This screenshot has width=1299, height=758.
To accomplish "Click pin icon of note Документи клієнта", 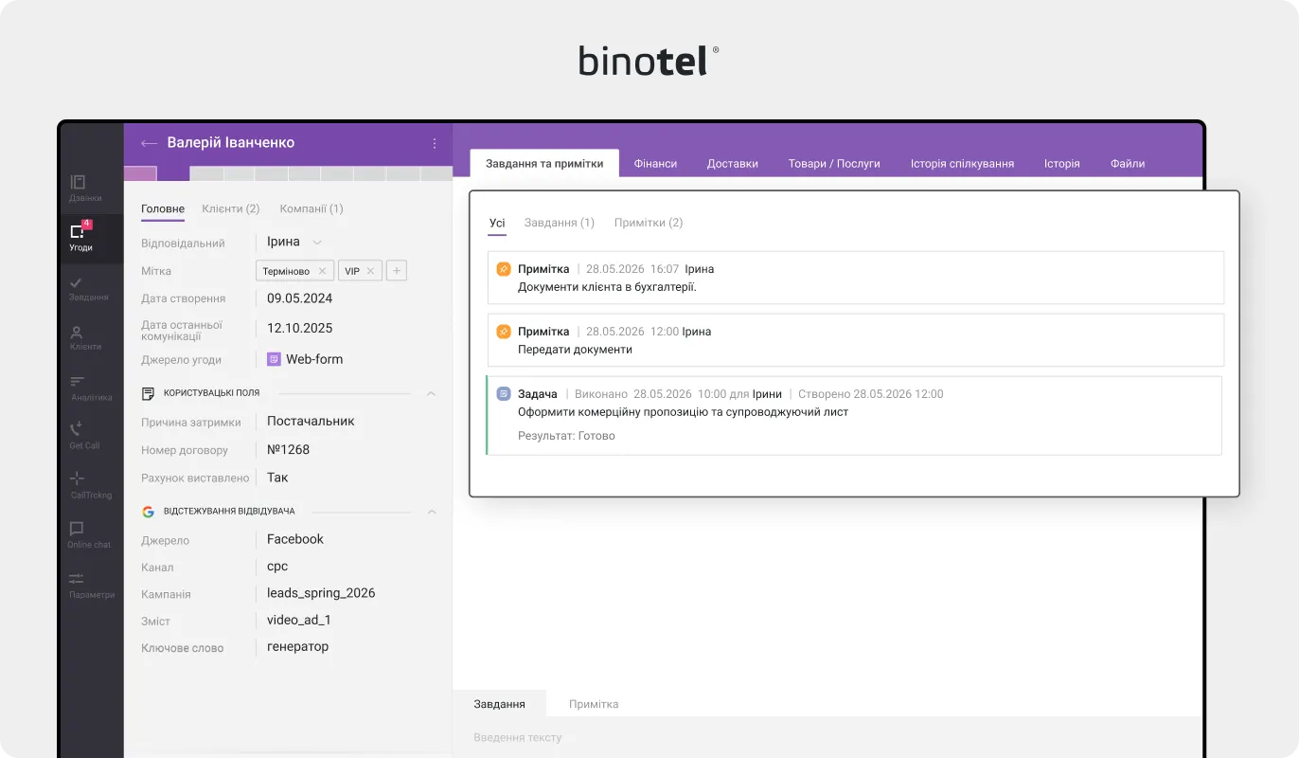I will click(x=504, y=269).
